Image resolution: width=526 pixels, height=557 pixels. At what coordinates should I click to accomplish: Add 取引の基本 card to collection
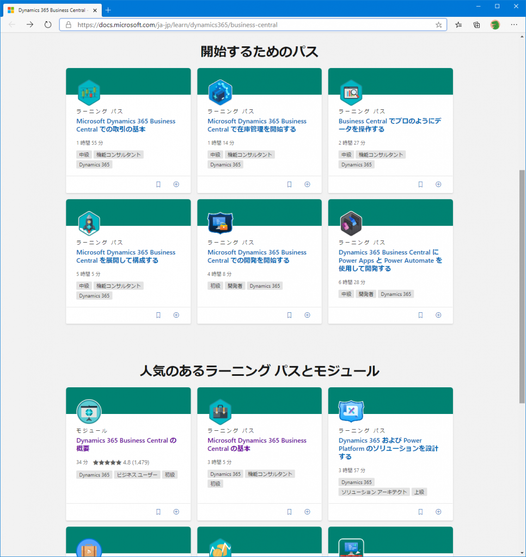pyautogui.click(x=176, y=184)
